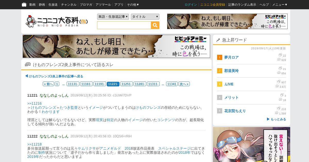This screenshot has height=162, width=309.
Task: Jump to pagination 11131-
Action: [73, 84]
